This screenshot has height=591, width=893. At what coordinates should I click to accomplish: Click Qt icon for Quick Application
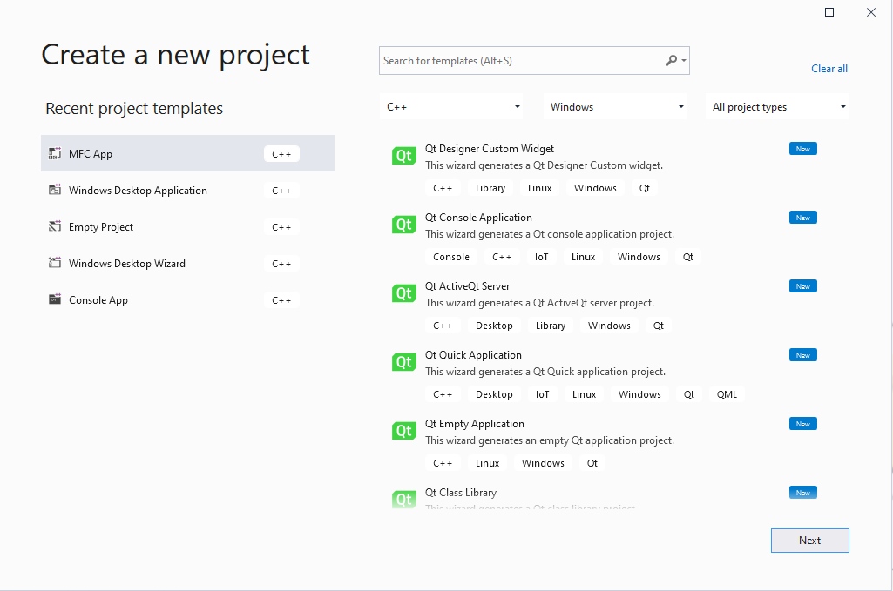click(403, 362)
